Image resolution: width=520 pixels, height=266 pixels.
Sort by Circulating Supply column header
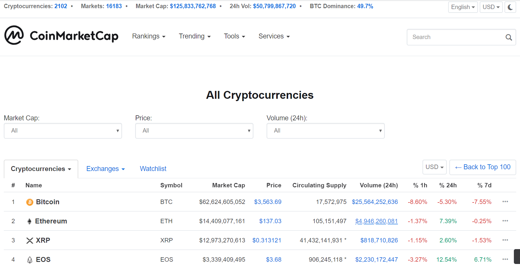pyautogui.click(x=319, y=185)
